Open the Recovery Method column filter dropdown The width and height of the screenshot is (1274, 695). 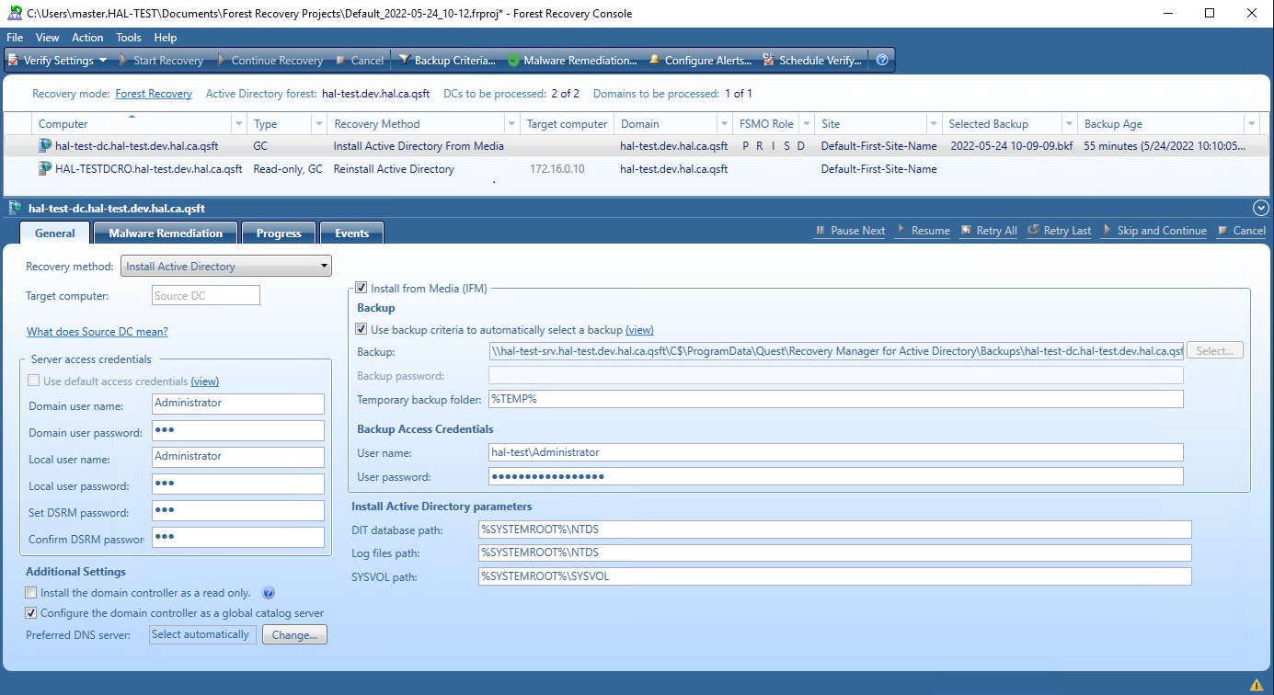coord(511,124)
